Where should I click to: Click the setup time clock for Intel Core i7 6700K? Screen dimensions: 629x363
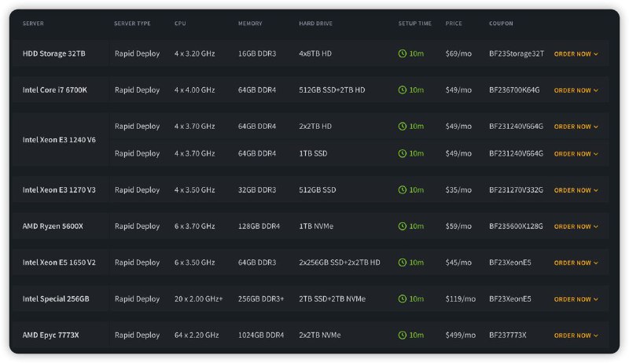[x=403, y=90]
